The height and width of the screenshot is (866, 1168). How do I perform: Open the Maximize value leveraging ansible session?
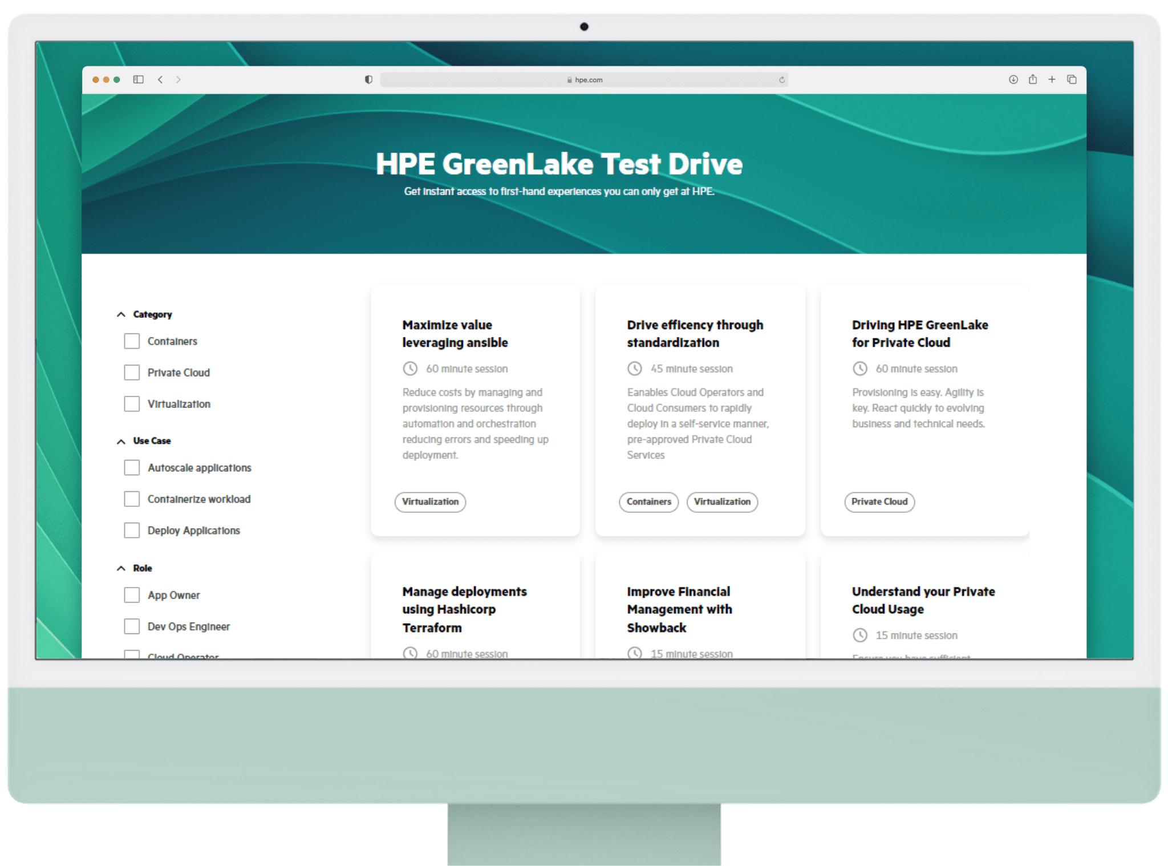coord(455,333)
